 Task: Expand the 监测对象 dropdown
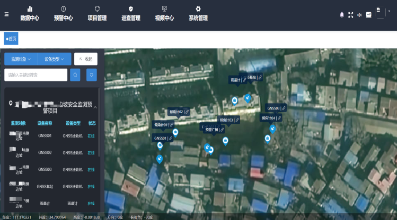(21, 59)
